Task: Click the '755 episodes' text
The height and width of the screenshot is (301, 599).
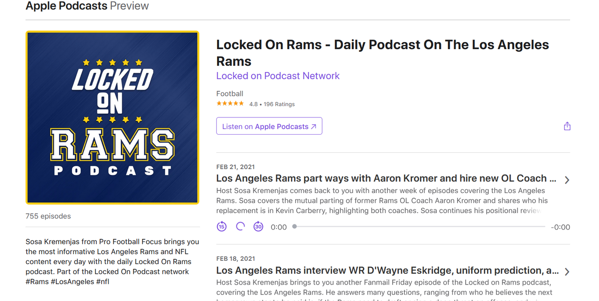Action: coord(48,216)
